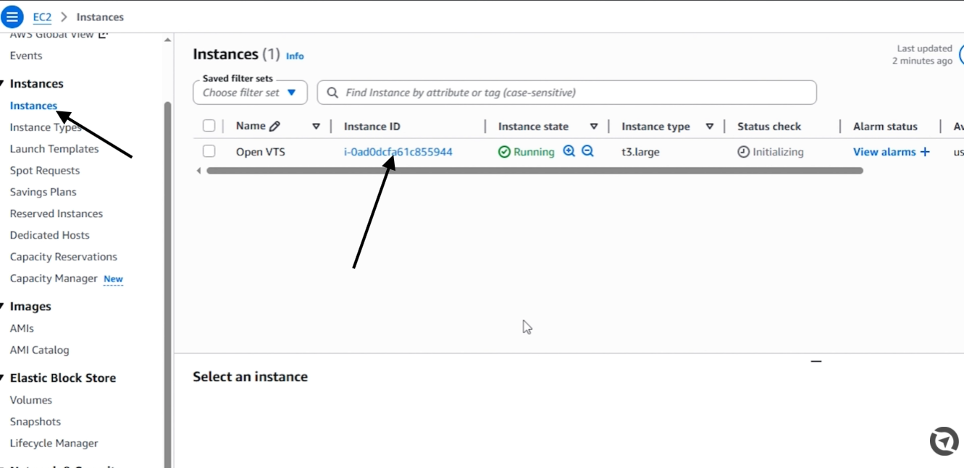Click the minimize dash on details pane
The height and width of the screenshot is (468, 964).
click(x=816, y=361)
